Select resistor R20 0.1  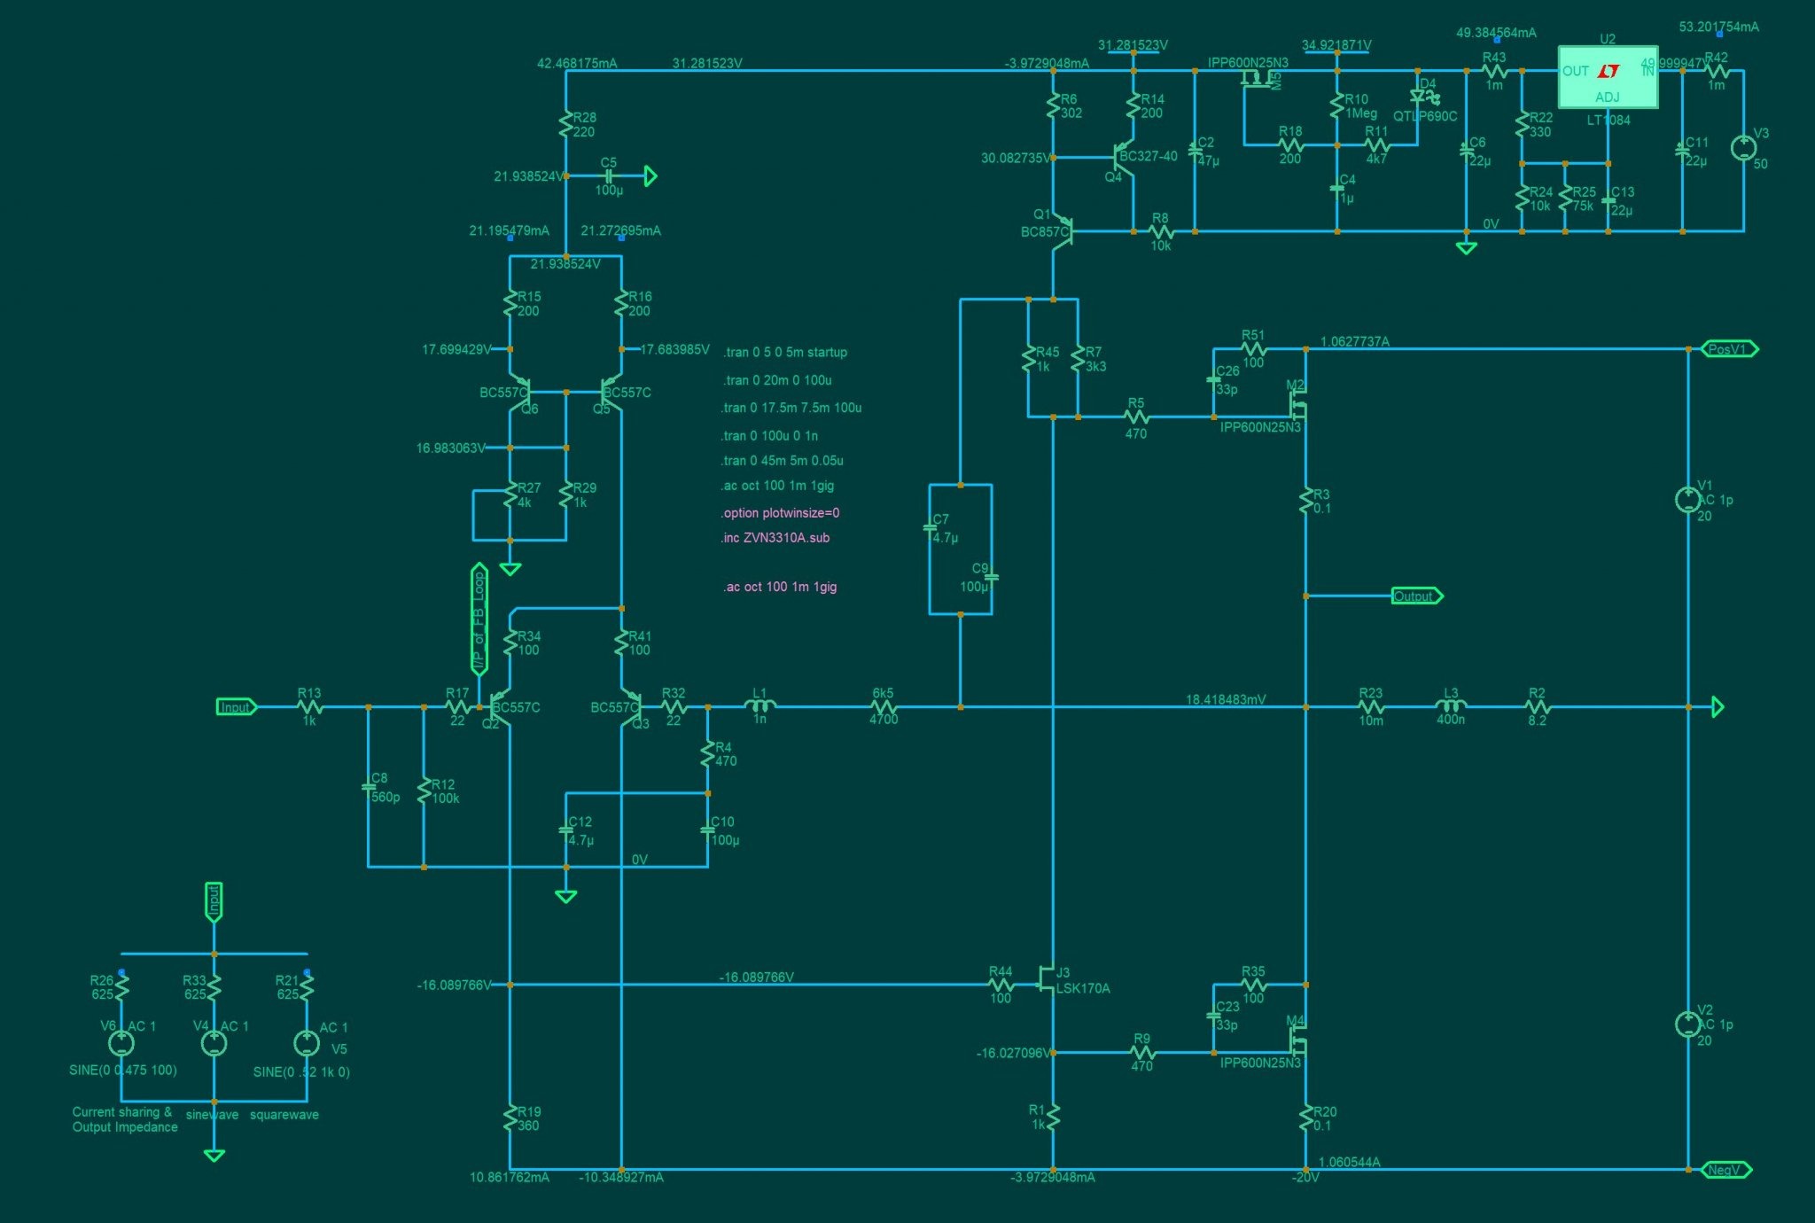tap(1305, 1118)
